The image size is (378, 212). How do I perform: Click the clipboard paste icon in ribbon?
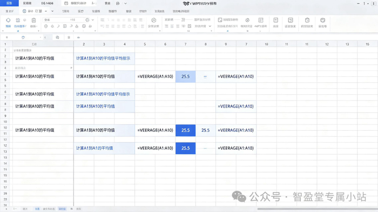pyautogui.click(x=33, y=20)
